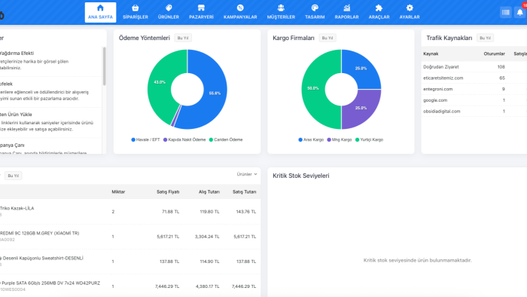Open the Ürünler tag icon
The image size is (527, 297).
[x=169, y=8]
